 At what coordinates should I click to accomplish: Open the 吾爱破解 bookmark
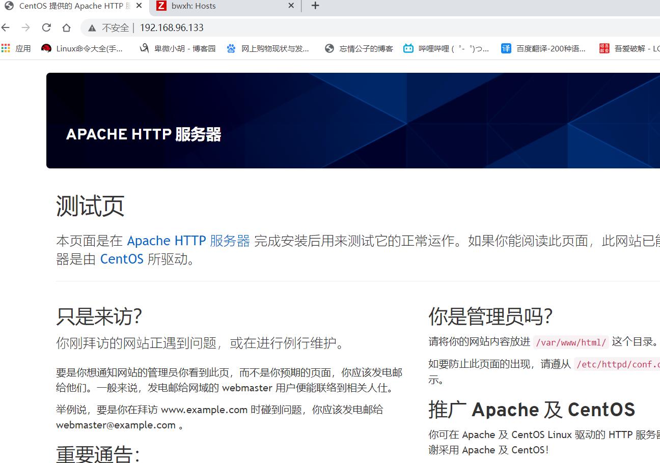coord(629,48)
